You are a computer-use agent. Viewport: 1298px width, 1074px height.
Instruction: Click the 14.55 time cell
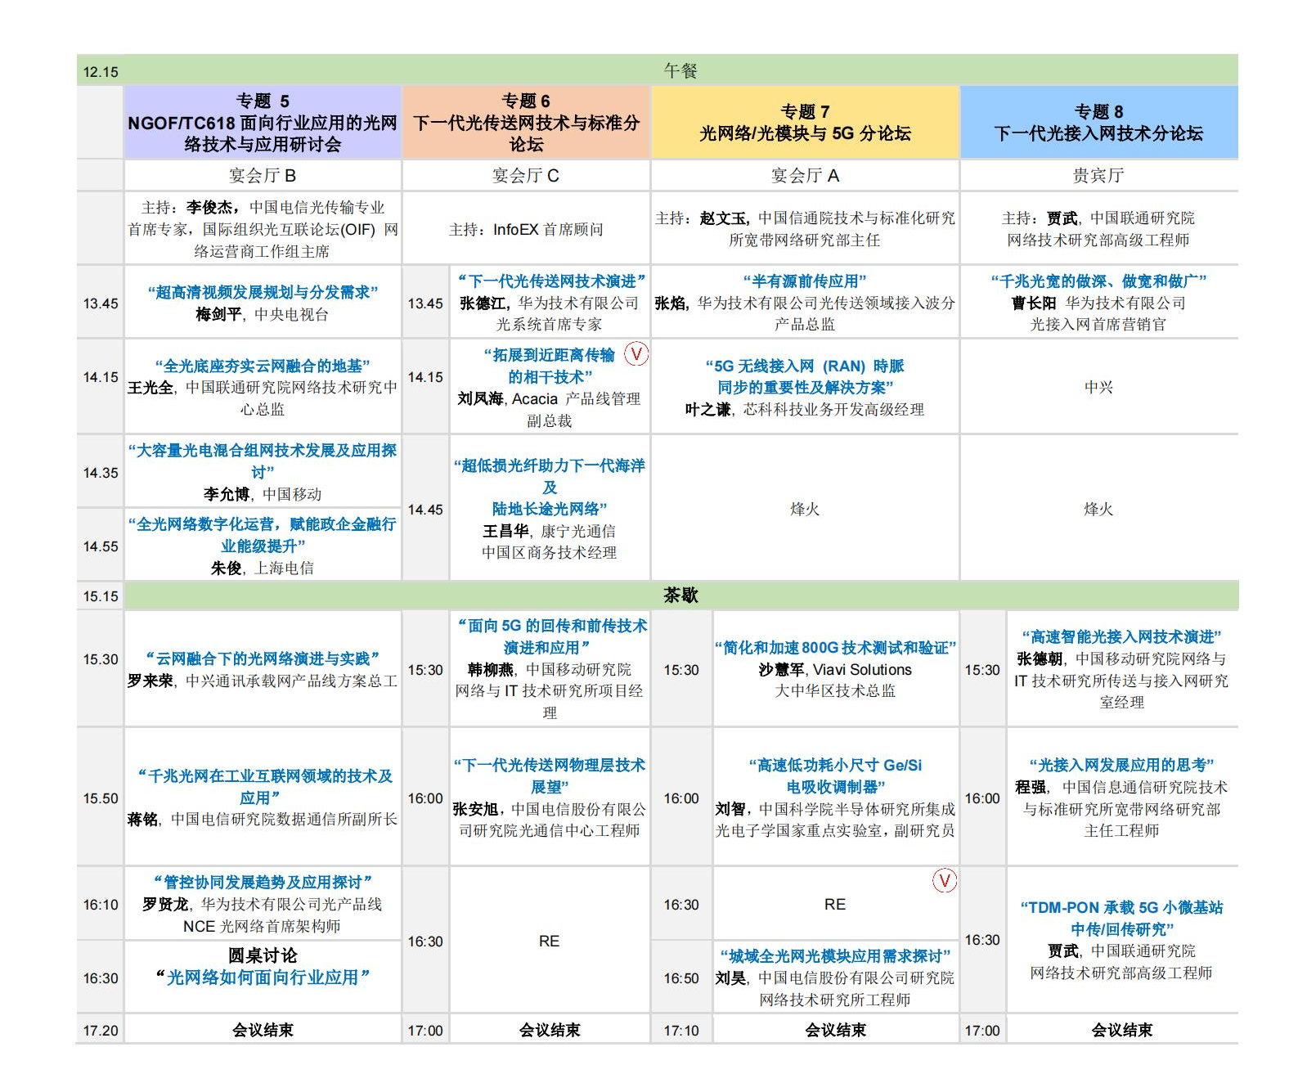coord(101,546)
